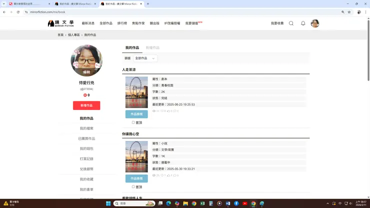Open Word from the taskbar
Image resolution: width=370 pixels, height=208 pixels.
coord(228,203)
